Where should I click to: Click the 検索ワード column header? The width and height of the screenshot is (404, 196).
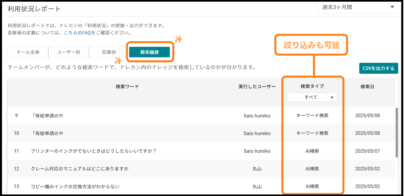(127, 86)
